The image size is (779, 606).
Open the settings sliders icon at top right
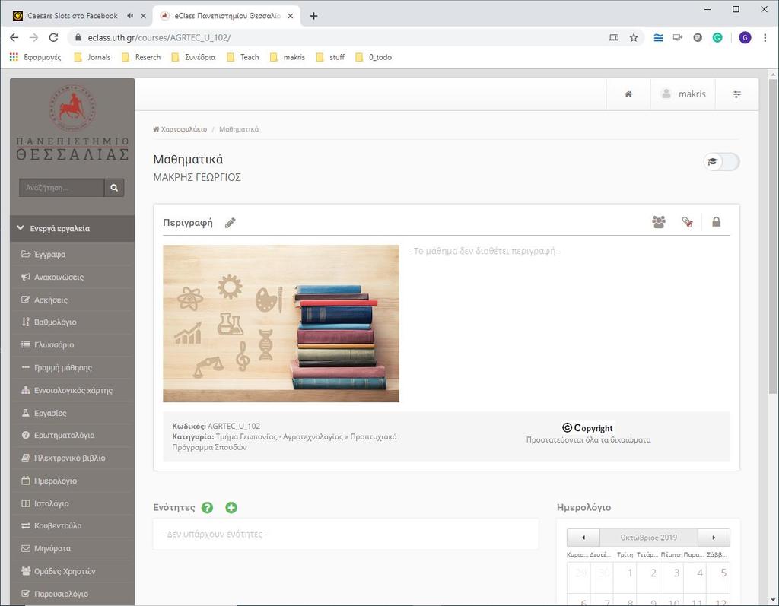tap(737, 94)
